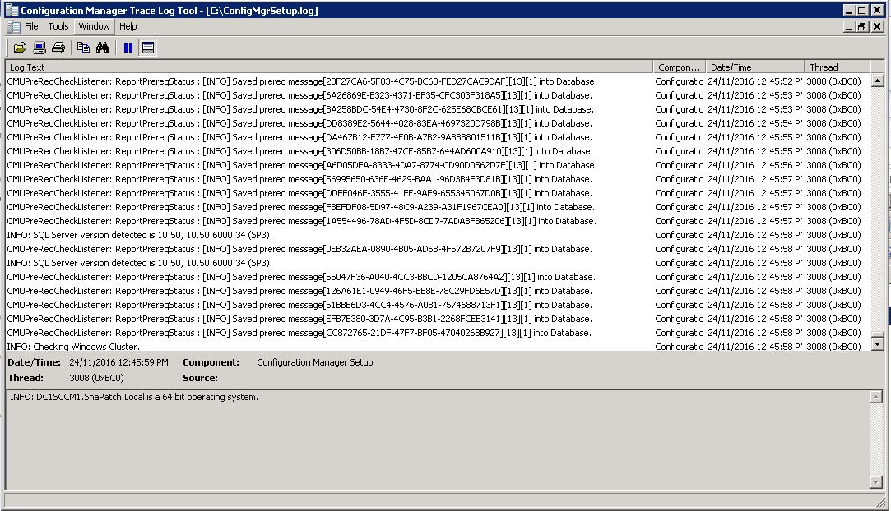The height and width of the screenshot is (511, 891).
Task: Select log row with message 23F27CA6-5F03-4C75-BC63-FED27CAC9DAF
Action: pyautogui.click(x=439, y=81)
